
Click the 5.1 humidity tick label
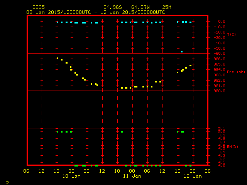pos(222,129)
